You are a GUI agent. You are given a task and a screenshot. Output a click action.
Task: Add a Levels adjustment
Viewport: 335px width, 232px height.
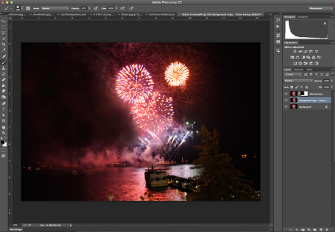coord(300,52)
